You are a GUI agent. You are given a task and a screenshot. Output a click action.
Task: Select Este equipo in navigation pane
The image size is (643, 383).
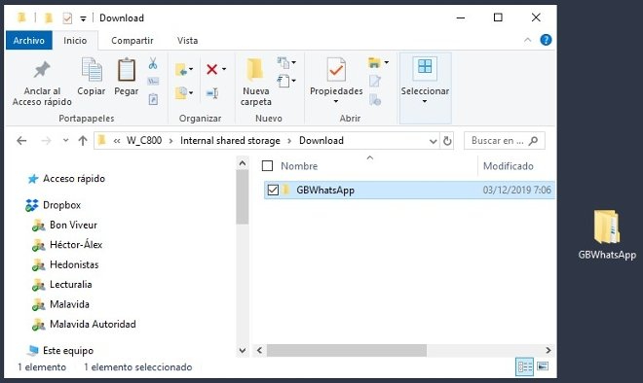pos(68,351)
